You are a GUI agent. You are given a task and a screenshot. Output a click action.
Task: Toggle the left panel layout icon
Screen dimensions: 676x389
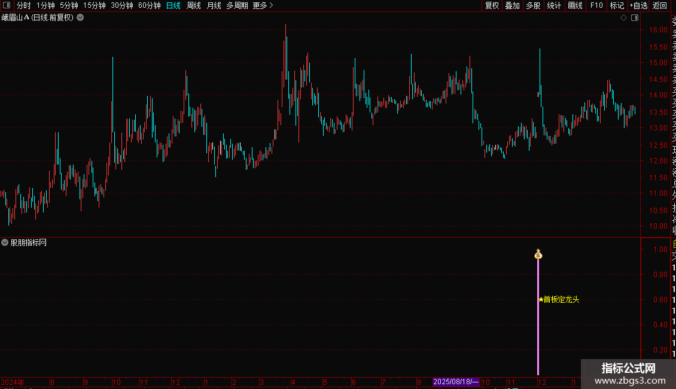coord(7,5)
